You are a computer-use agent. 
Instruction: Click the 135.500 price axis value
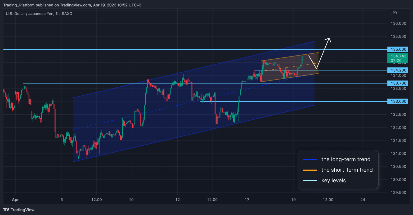[x=398, y=36]
